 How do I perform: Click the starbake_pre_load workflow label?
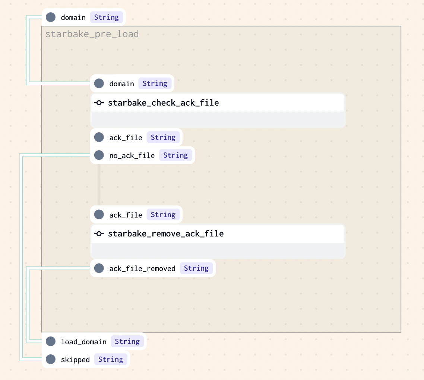[x=92, y=35]
